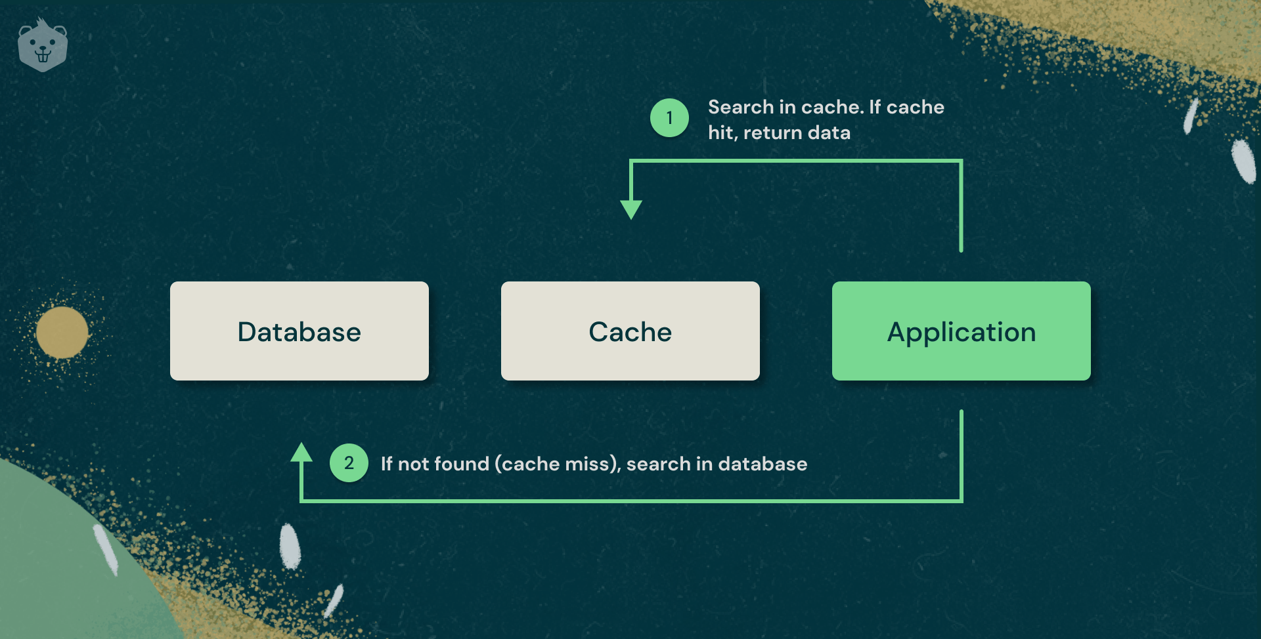Select the Cache box
The image size is (1261, 639).
pyautogui.click(x=630, y=331)
